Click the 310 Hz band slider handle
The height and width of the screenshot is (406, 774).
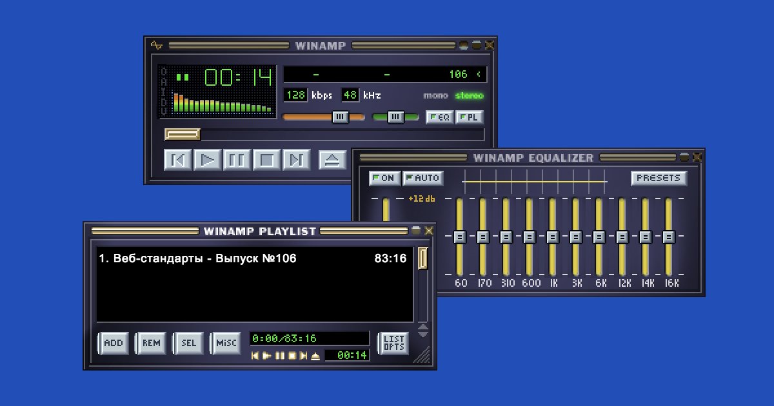[x=506, y=237]
